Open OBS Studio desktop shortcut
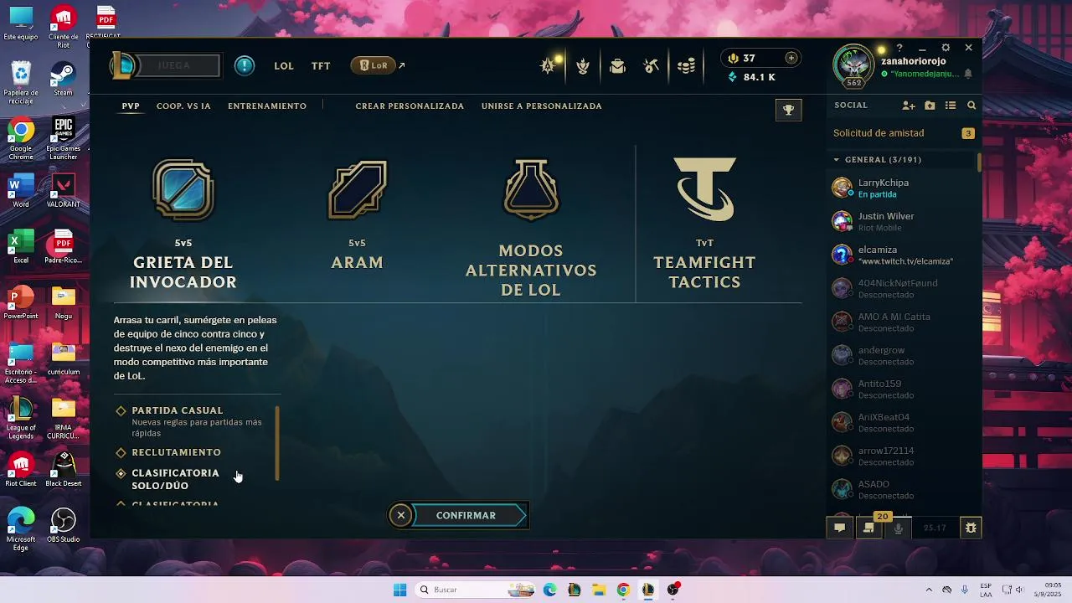The image size is (1072, 603). 63,525
